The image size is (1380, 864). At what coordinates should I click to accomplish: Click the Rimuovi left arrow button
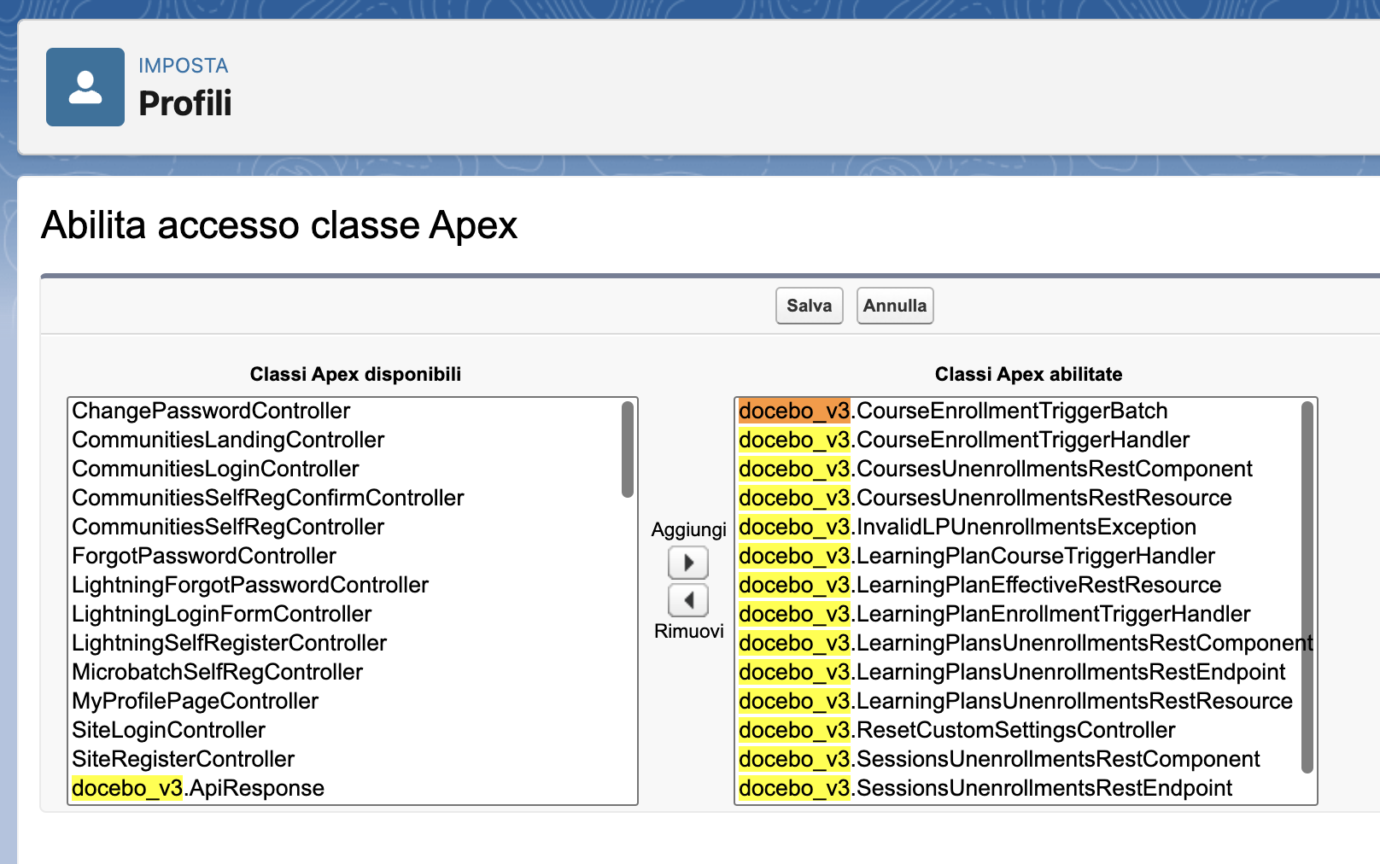688,600
